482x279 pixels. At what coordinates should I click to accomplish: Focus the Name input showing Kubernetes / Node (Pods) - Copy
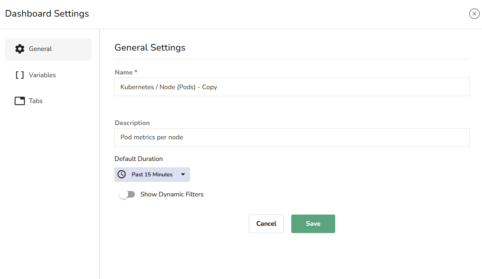[x=292, y=87]
